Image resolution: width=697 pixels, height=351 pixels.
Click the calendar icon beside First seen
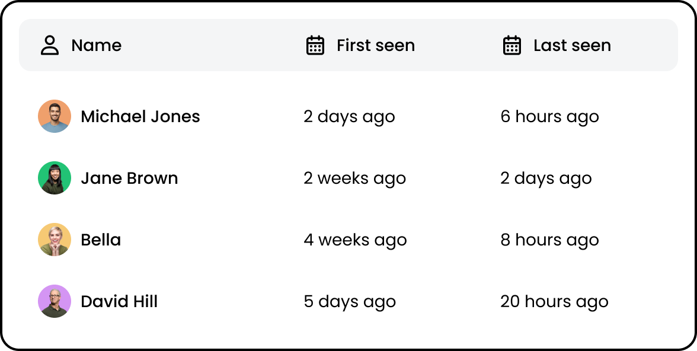click(x=315, y=46)
